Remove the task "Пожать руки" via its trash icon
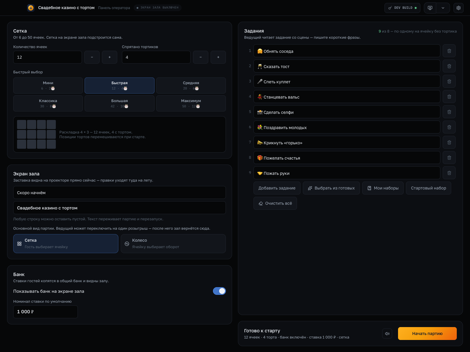The image size is (470, 352). click(x=449, y=173)
